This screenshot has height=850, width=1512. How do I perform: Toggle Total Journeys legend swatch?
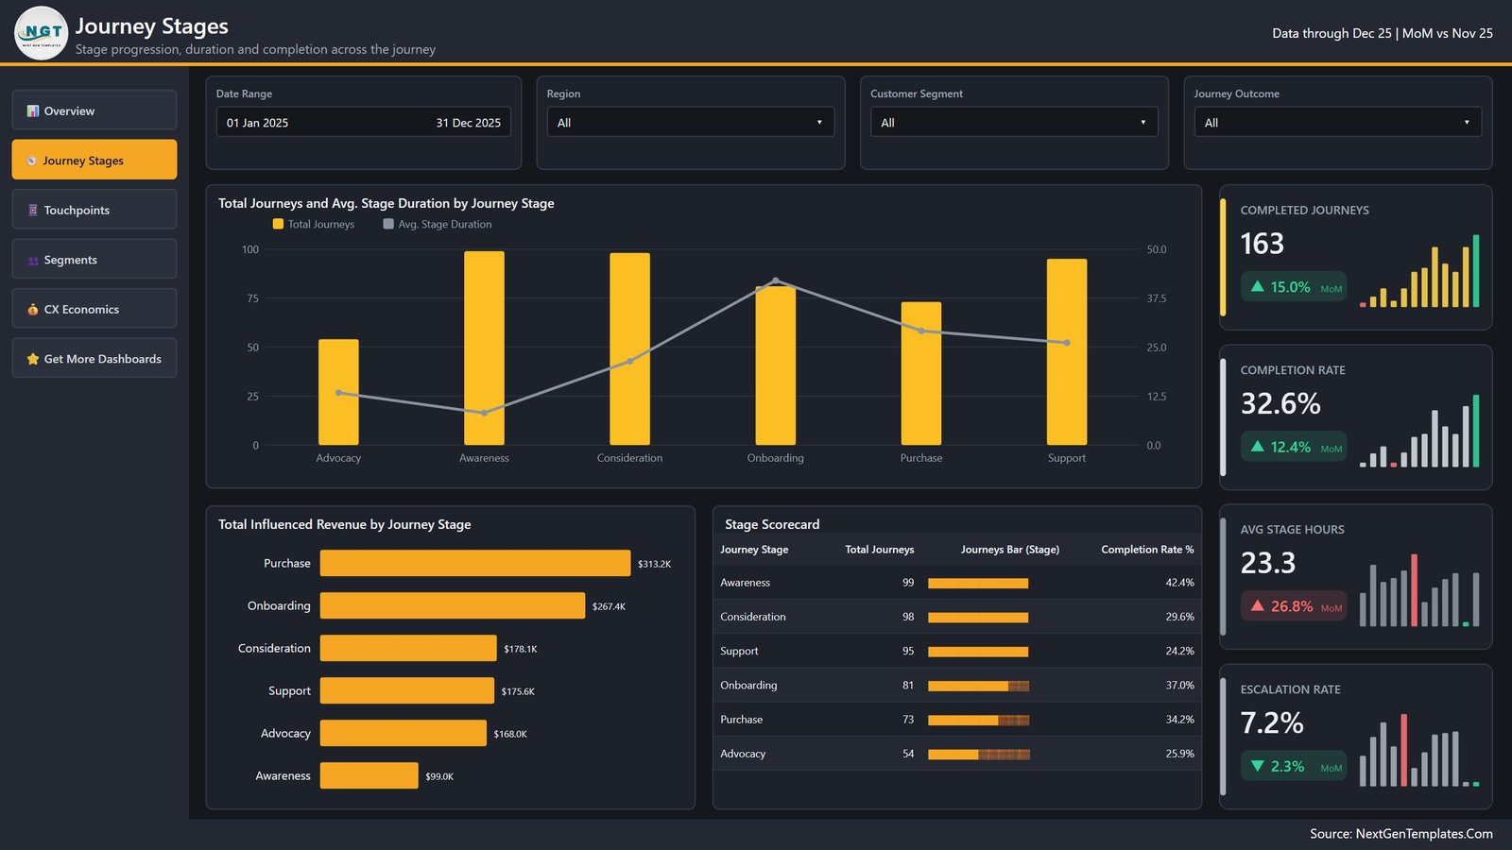[278, 224]
